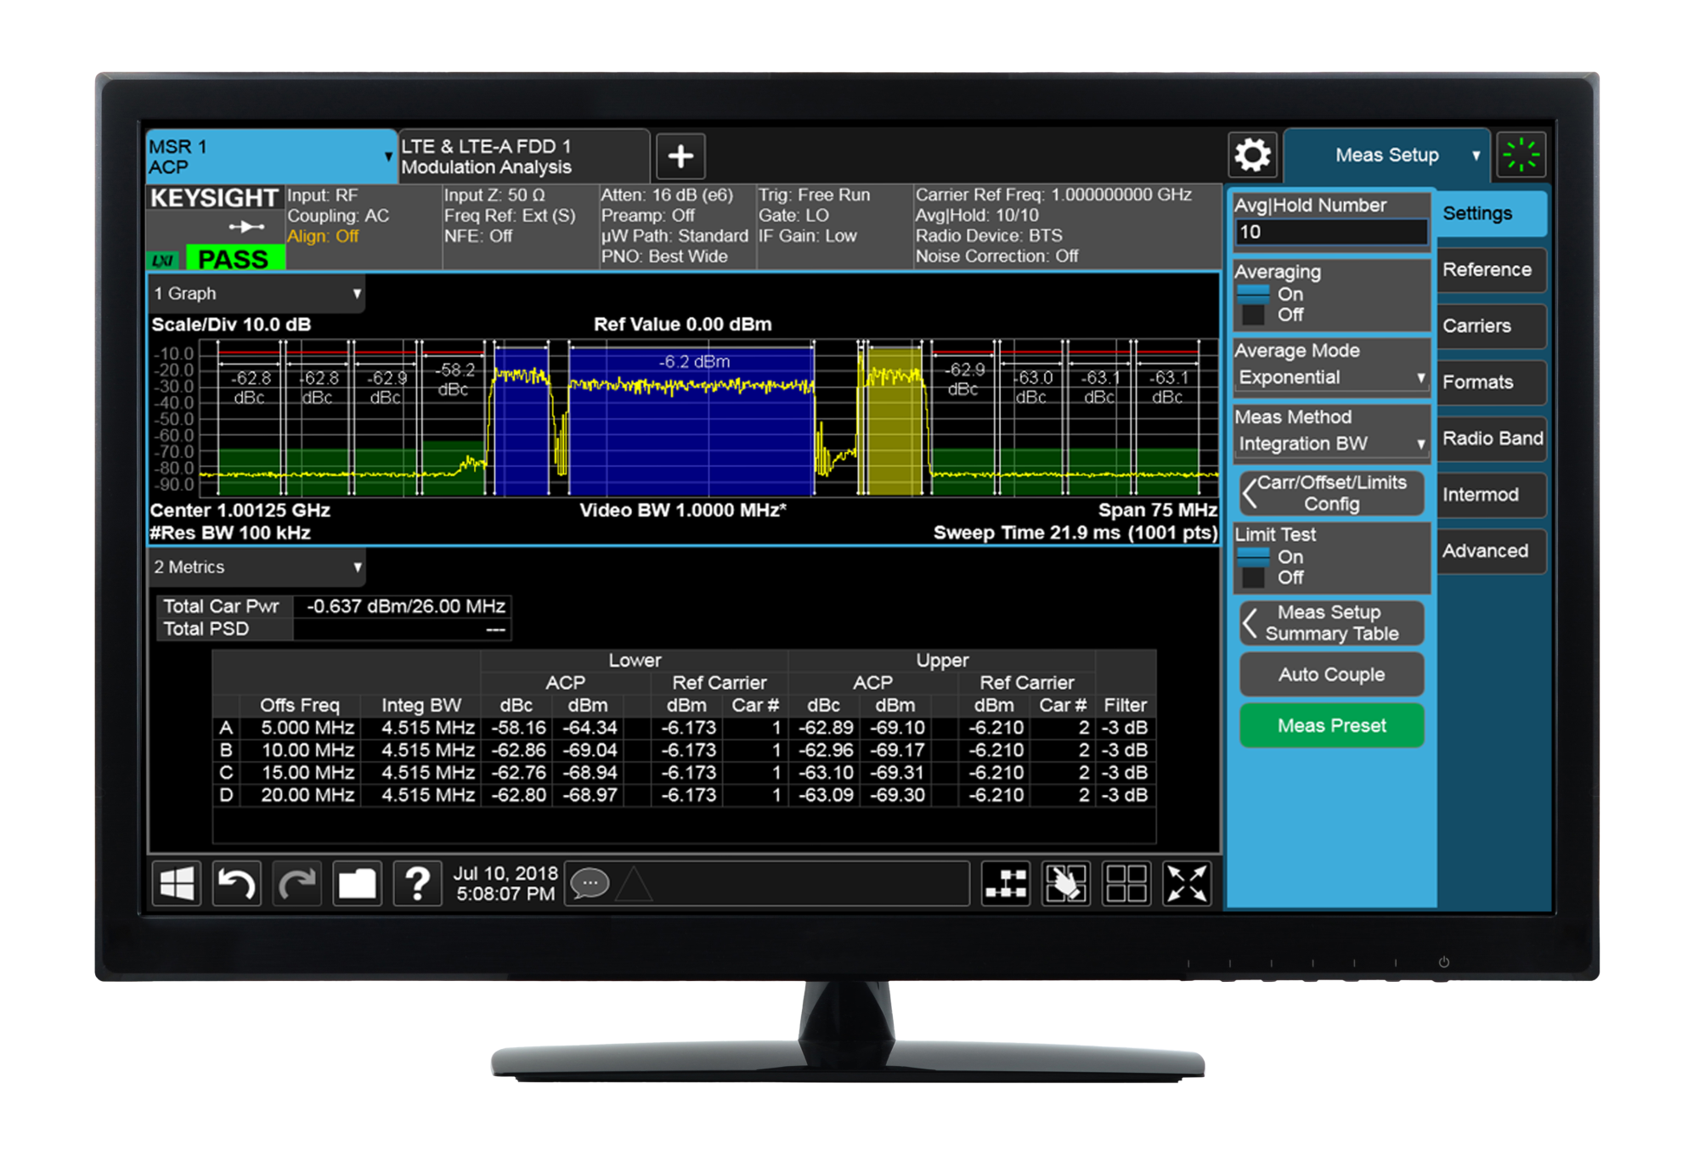Click the Windows start icon

(x=177, y=884)
